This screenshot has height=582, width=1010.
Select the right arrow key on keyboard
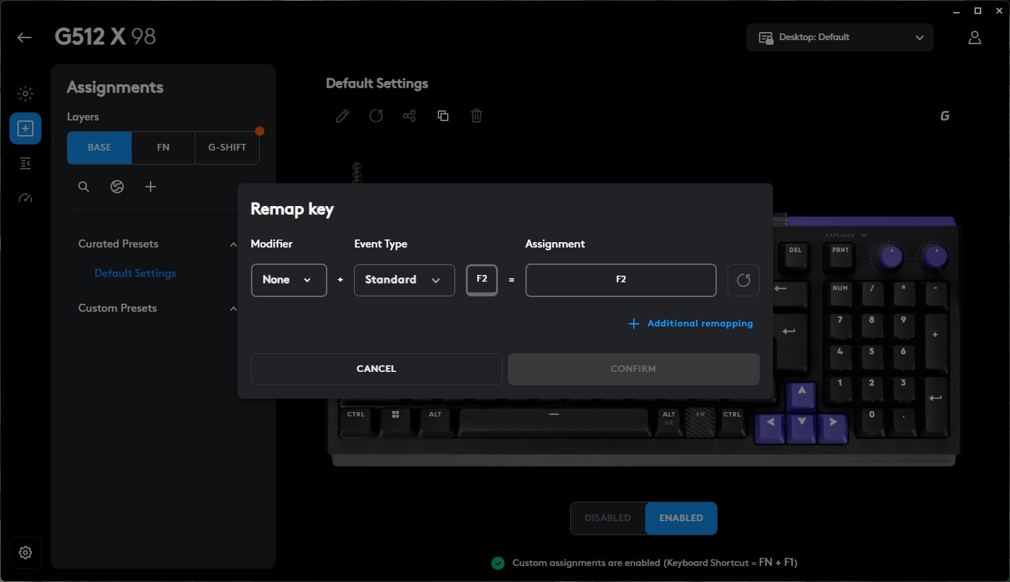tap(833, 429)
